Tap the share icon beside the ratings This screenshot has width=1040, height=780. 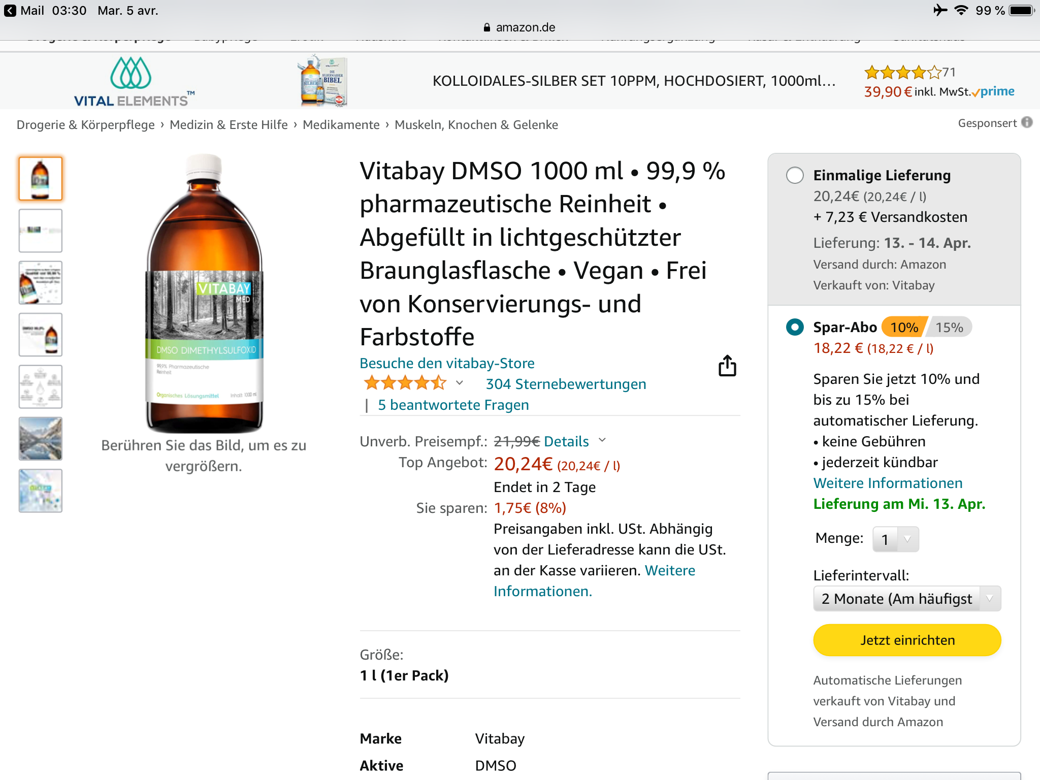pos(727,366)
